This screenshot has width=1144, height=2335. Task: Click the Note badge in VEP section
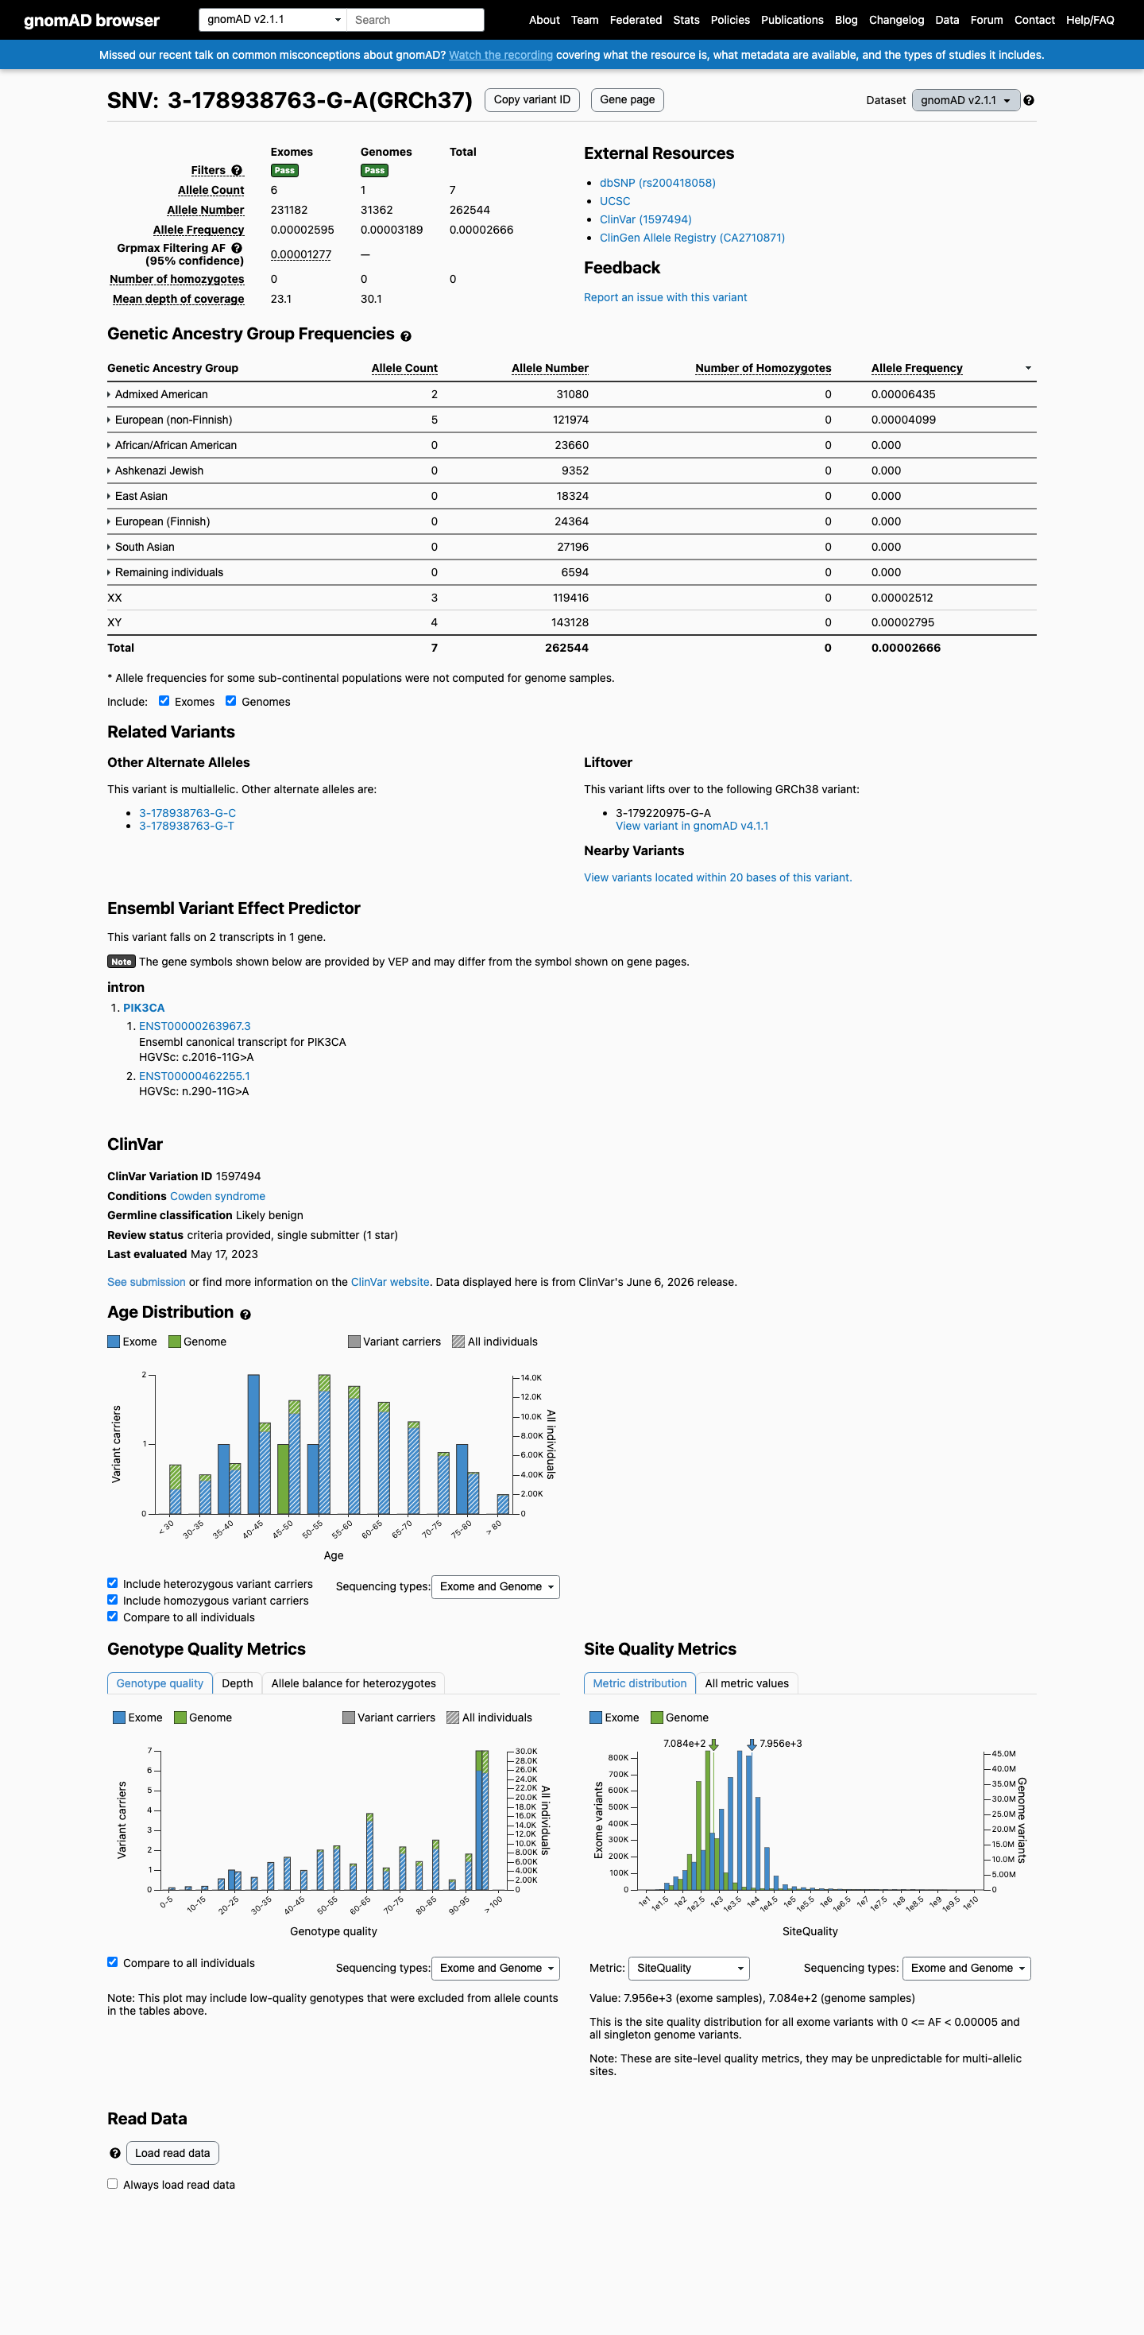pos(122,962)
